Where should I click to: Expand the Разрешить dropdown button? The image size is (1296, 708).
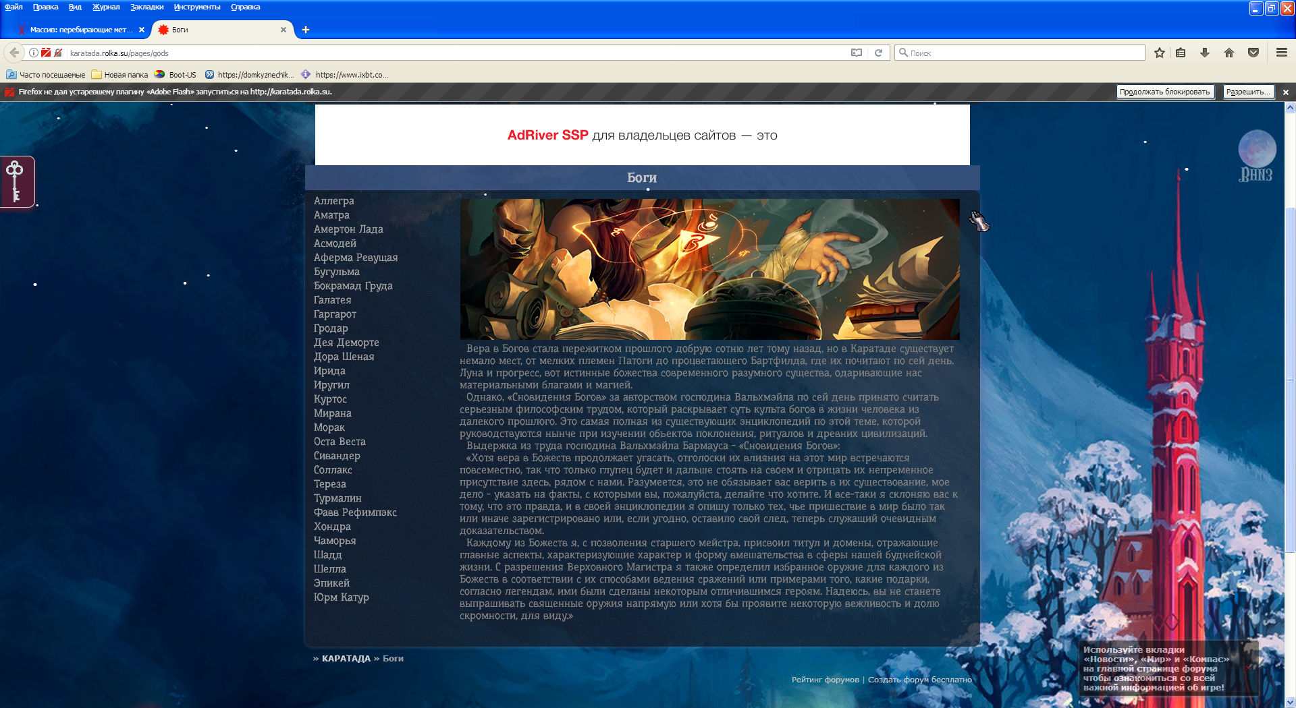[x=1248, y=92]
